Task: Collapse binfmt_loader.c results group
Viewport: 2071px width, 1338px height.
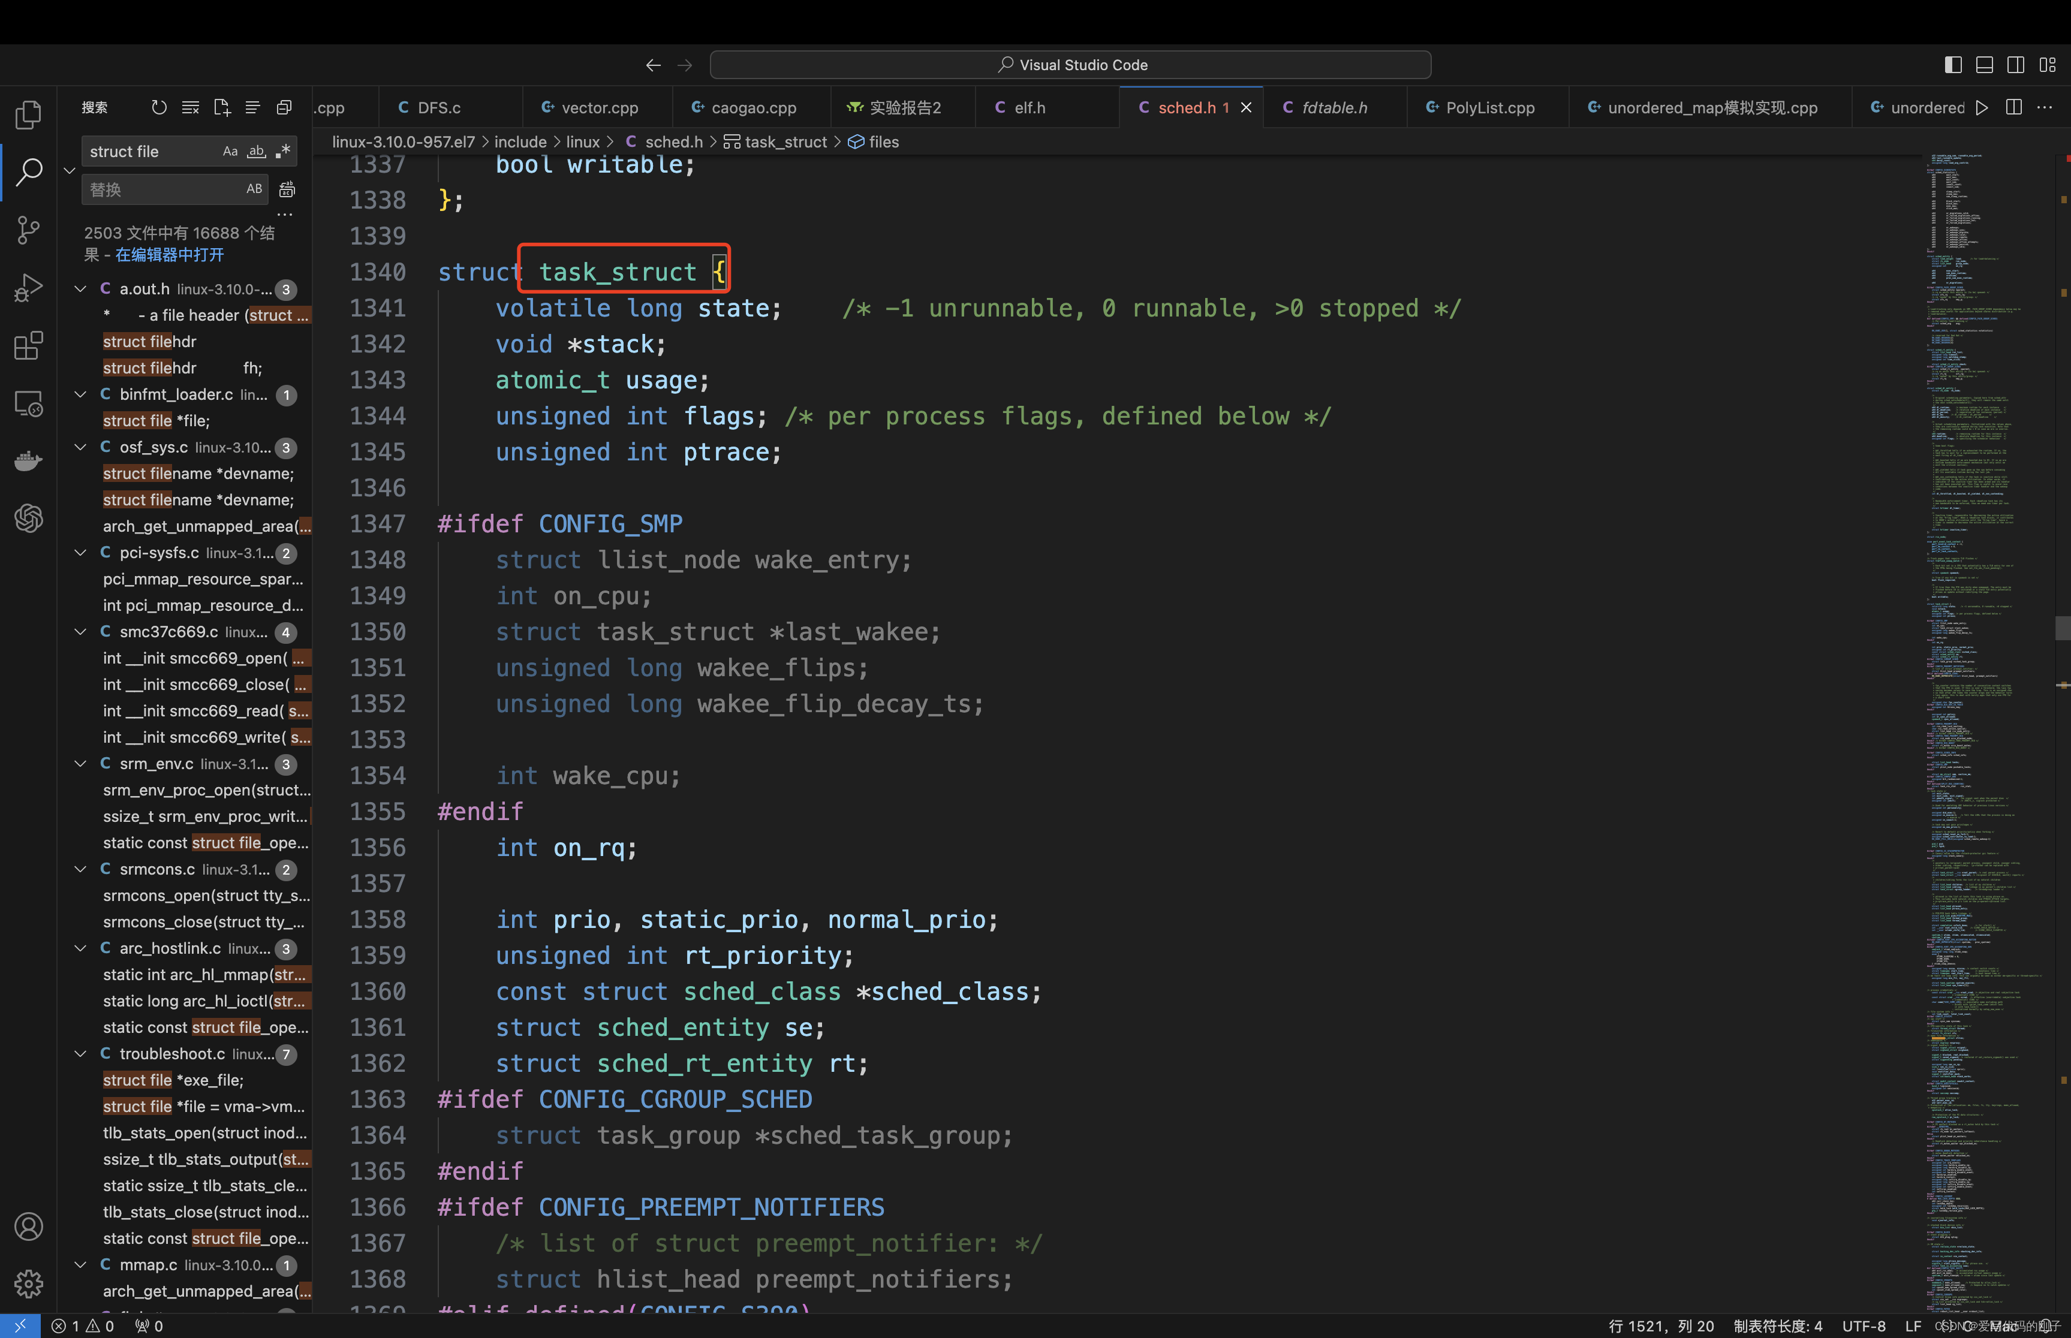Action: pos(81,394)
